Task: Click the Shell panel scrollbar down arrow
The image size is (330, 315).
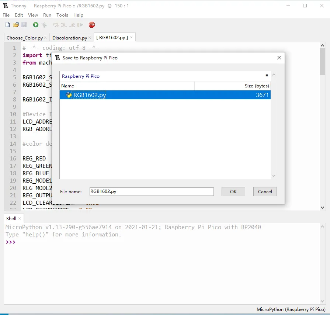Action: 322,301
